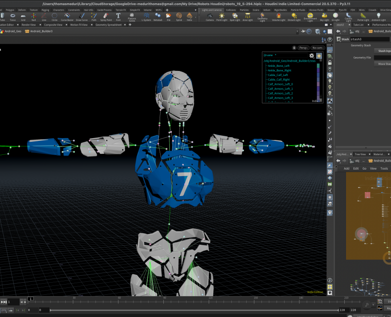The width and height of the screenshot is (391, 317).
Task: Open group list settings gear
Action: click(312, 56)
